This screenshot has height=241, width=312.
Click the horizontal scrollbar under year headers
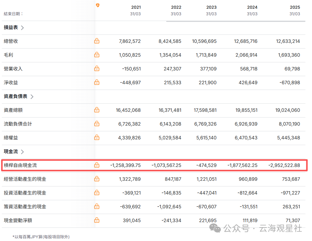coord(235,21)
